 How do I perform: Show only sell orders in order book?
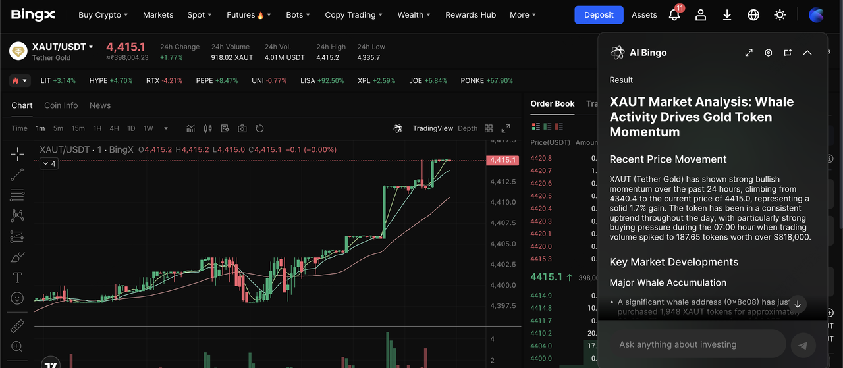(x=558, y=126)
